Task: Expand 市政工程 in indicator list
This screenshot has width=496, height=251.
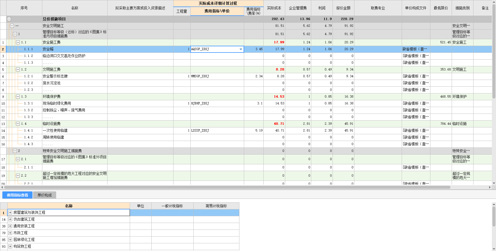Action: tap(10, 233)
